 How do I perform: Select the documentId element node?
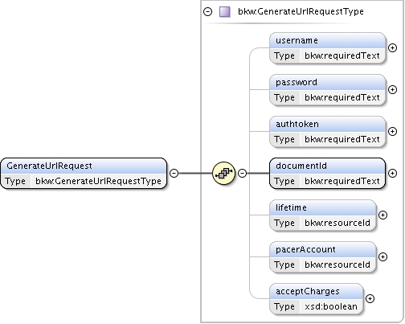pyautogui.click(x=328, y=174)
